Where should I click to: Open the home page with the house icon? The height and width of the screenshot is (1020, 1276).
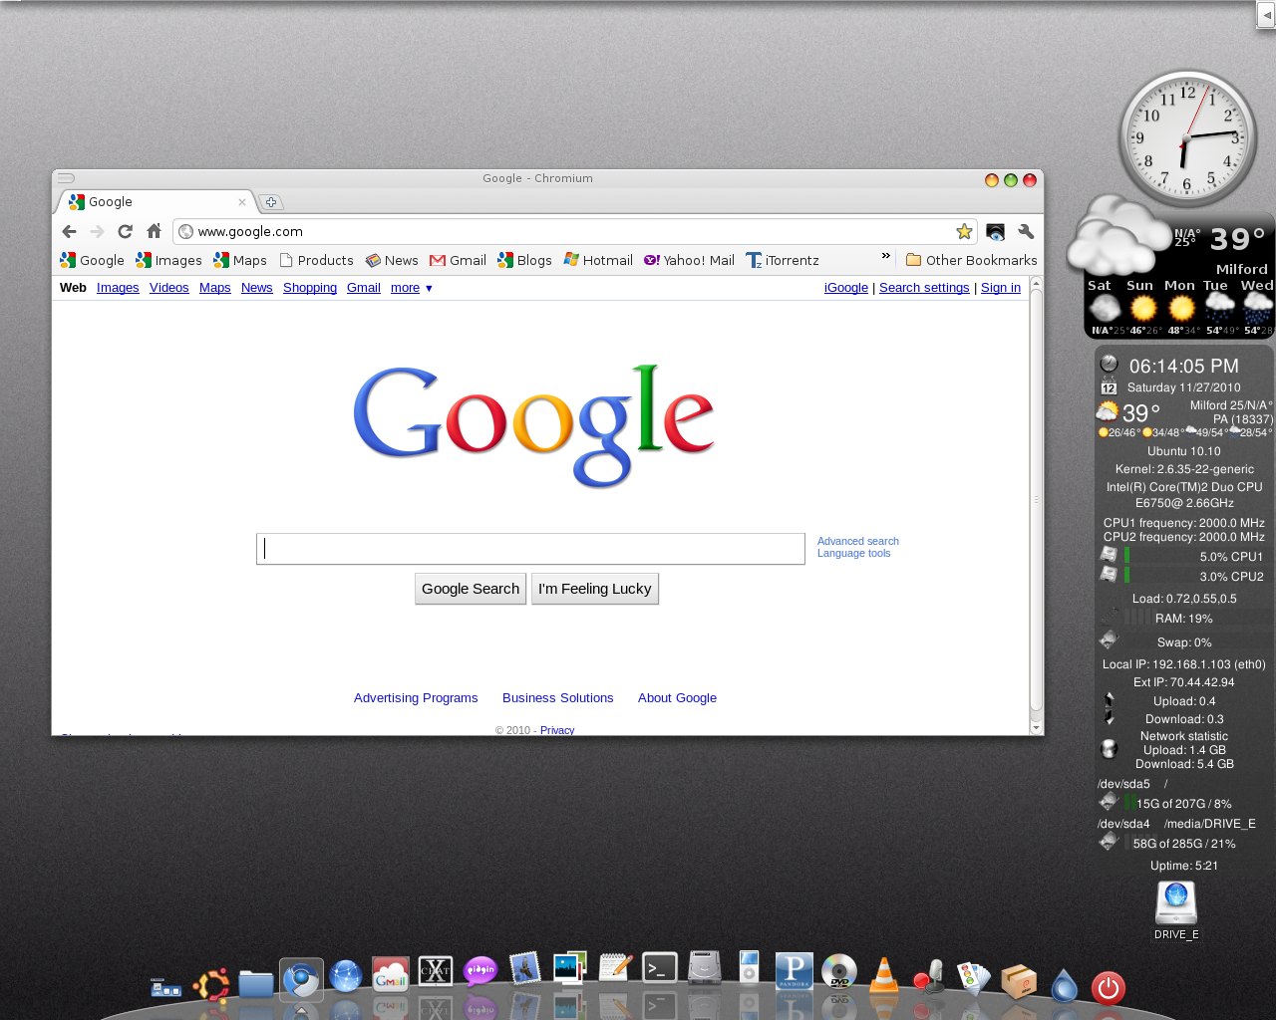(154, 231)
